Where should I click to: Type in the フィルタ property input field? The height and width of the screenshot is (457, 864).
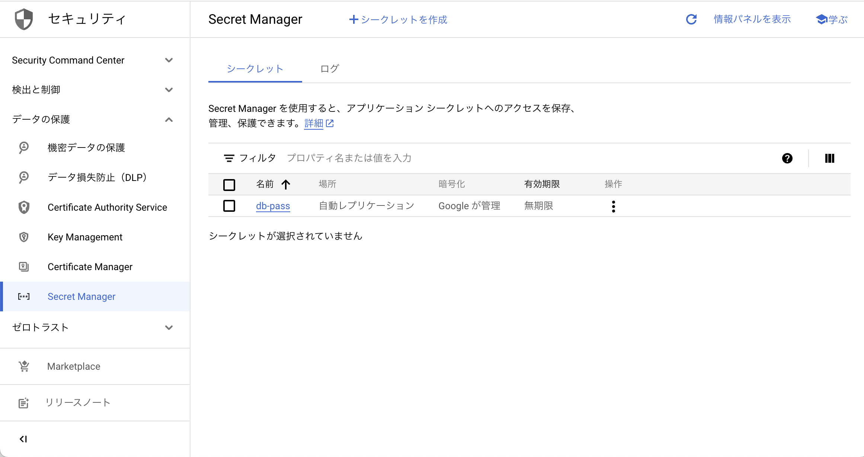click(349, 158)
